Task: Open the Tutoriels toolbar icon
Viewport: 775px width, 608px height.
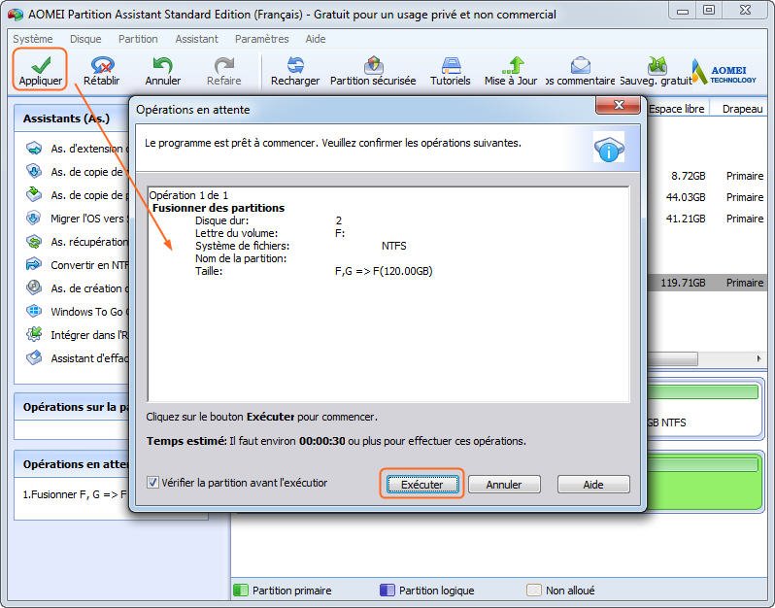Action: point(451,65)
